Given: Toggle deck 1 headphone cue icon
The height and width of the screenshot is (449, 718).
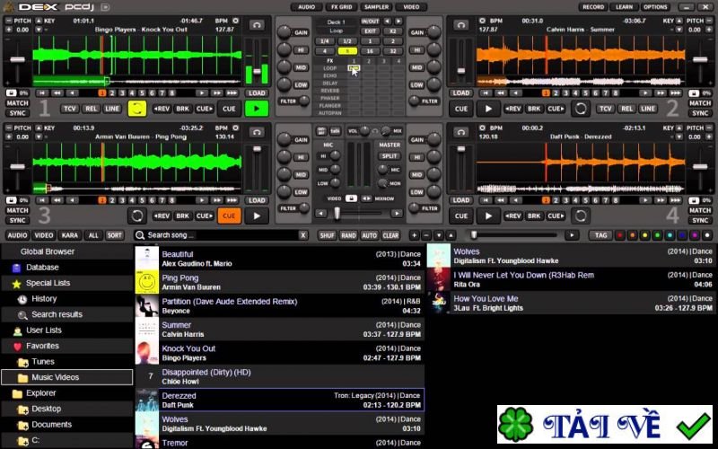Looking at the screenshot, I should coord(257,25).
